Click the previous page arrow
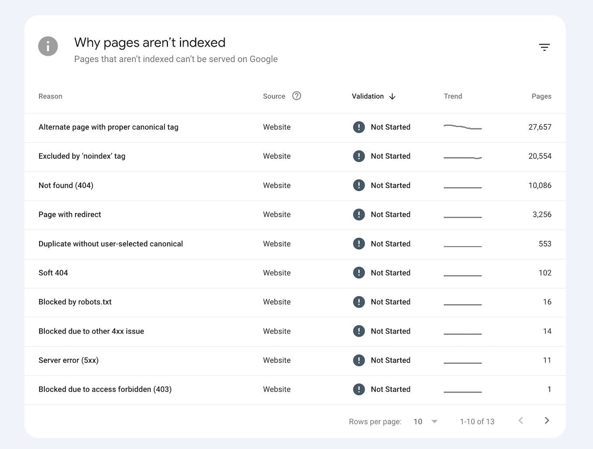Screen dimensions: 593x449 tap(521, 421)
